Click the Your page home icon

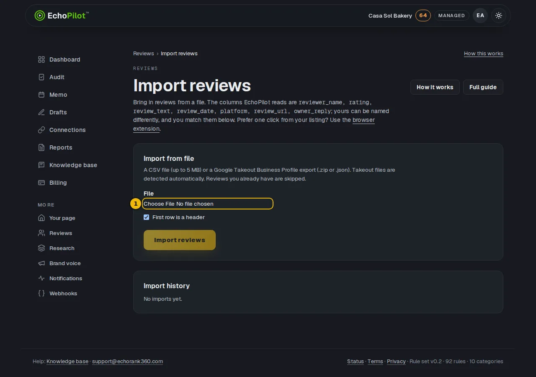pyautogui.click(x=41, y=218)
